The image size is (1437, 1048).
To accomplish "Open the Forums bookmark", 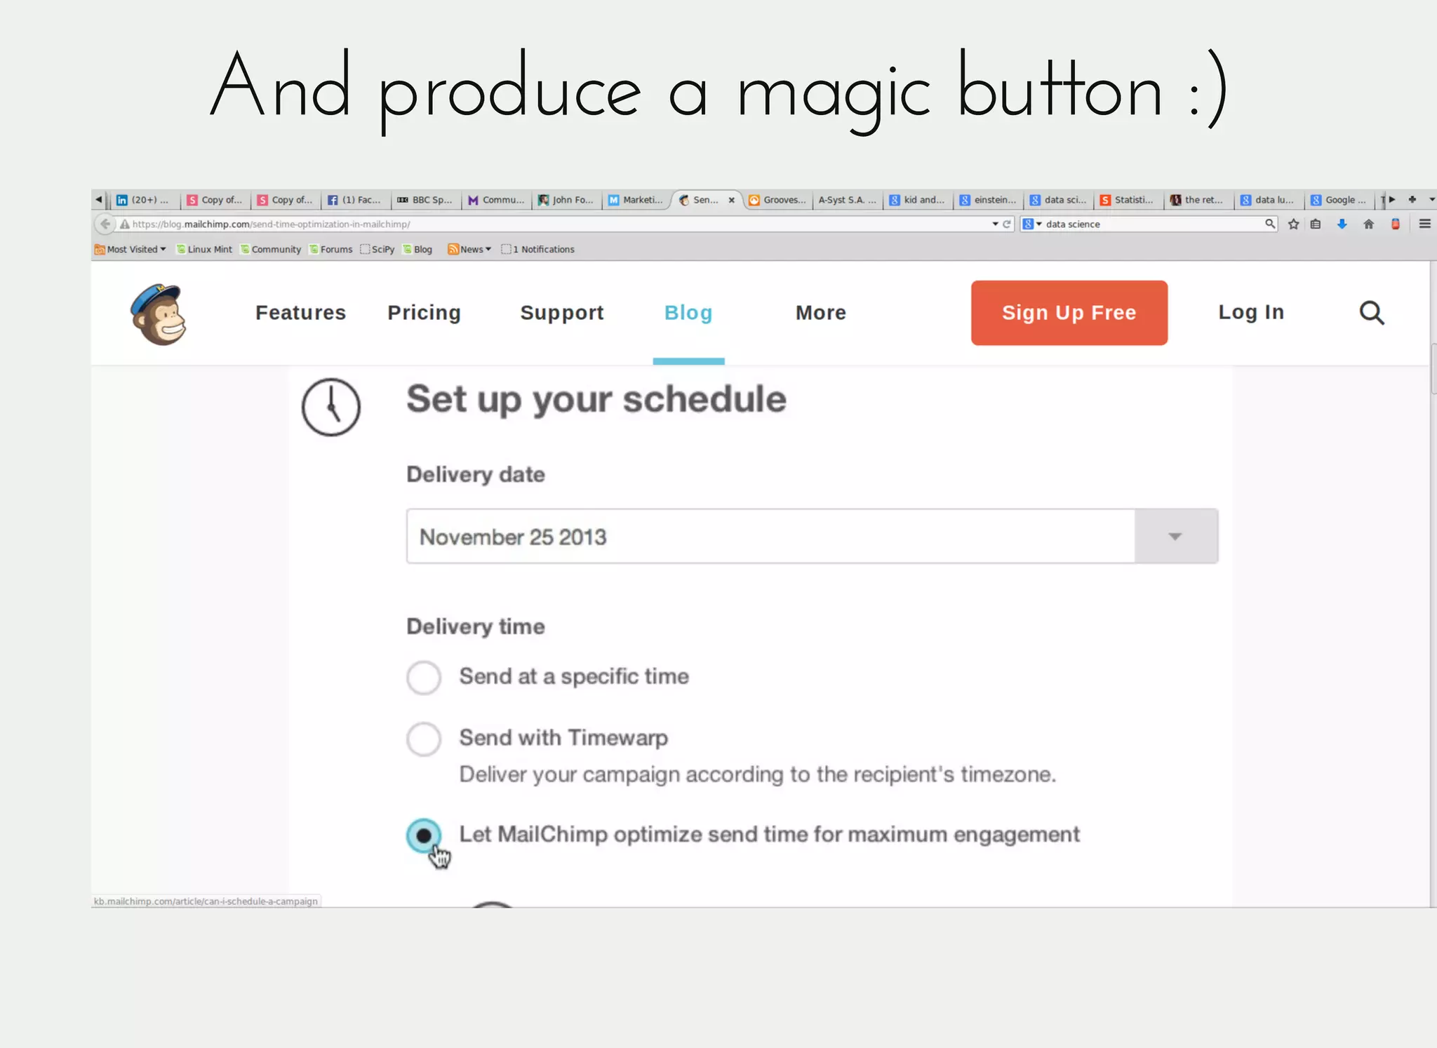I will tap(331, 249).
